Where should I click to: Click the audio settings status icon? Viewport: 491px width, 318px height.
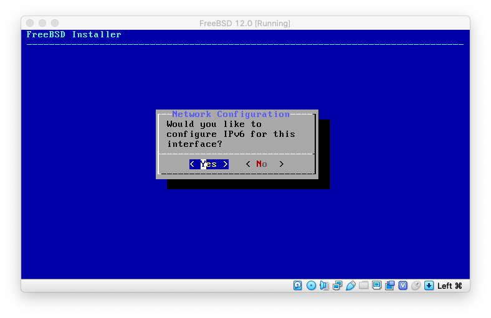(x=324, y=286)
